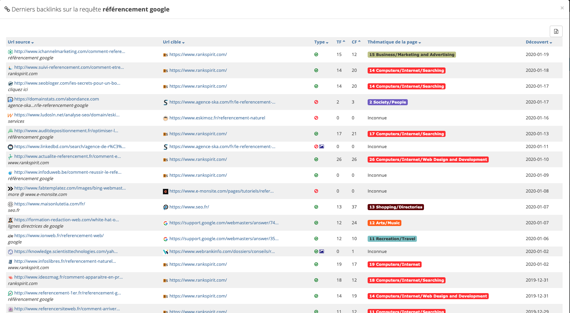Click the anchor text 'lignes directrices de google'
Viewport: 570px width, 313px height.
click(36, 226)
